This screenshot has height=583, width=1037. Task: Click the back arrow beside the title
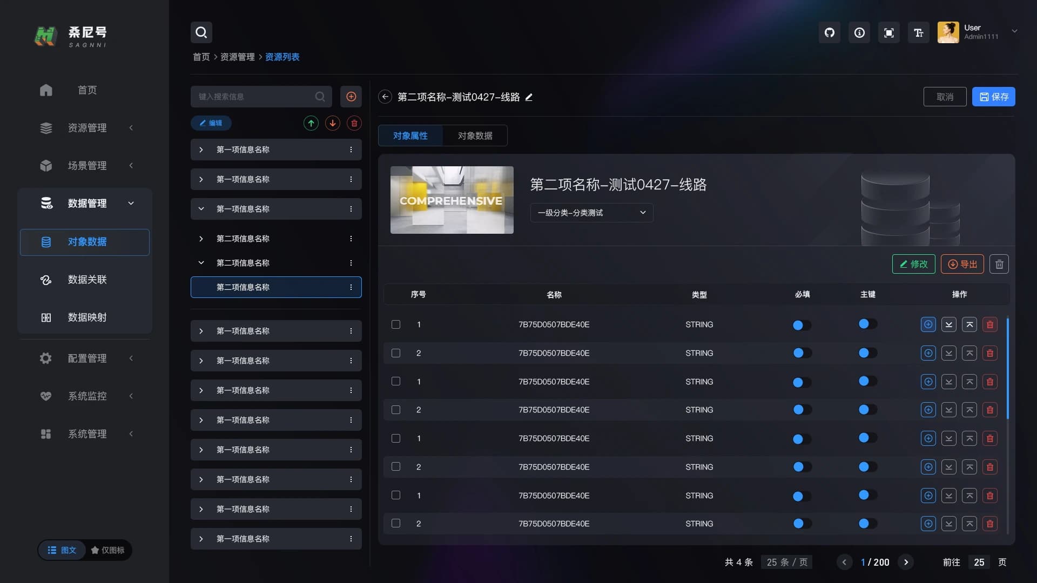[385, 97]
